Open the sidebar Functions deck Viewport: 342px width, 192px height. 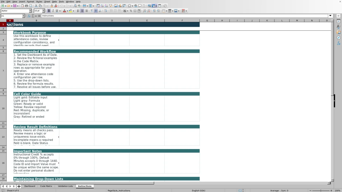pyautogui.click(x=339, y=43)
